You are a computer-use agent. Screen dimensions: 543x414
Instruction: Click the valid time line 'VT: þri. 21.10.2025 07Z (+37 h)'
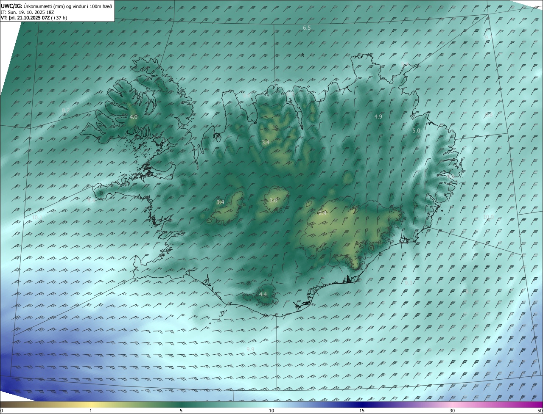[34, 18]
